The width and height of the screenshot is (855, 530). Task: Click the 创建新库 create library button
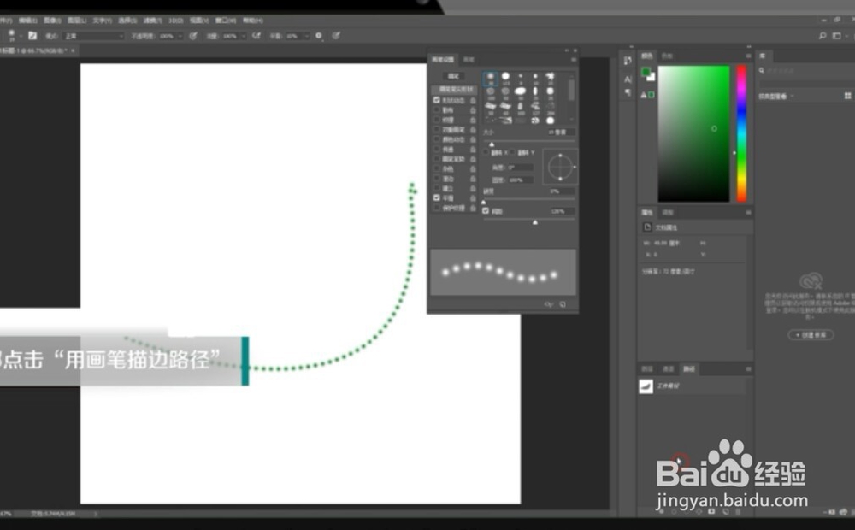pos(811,335)
